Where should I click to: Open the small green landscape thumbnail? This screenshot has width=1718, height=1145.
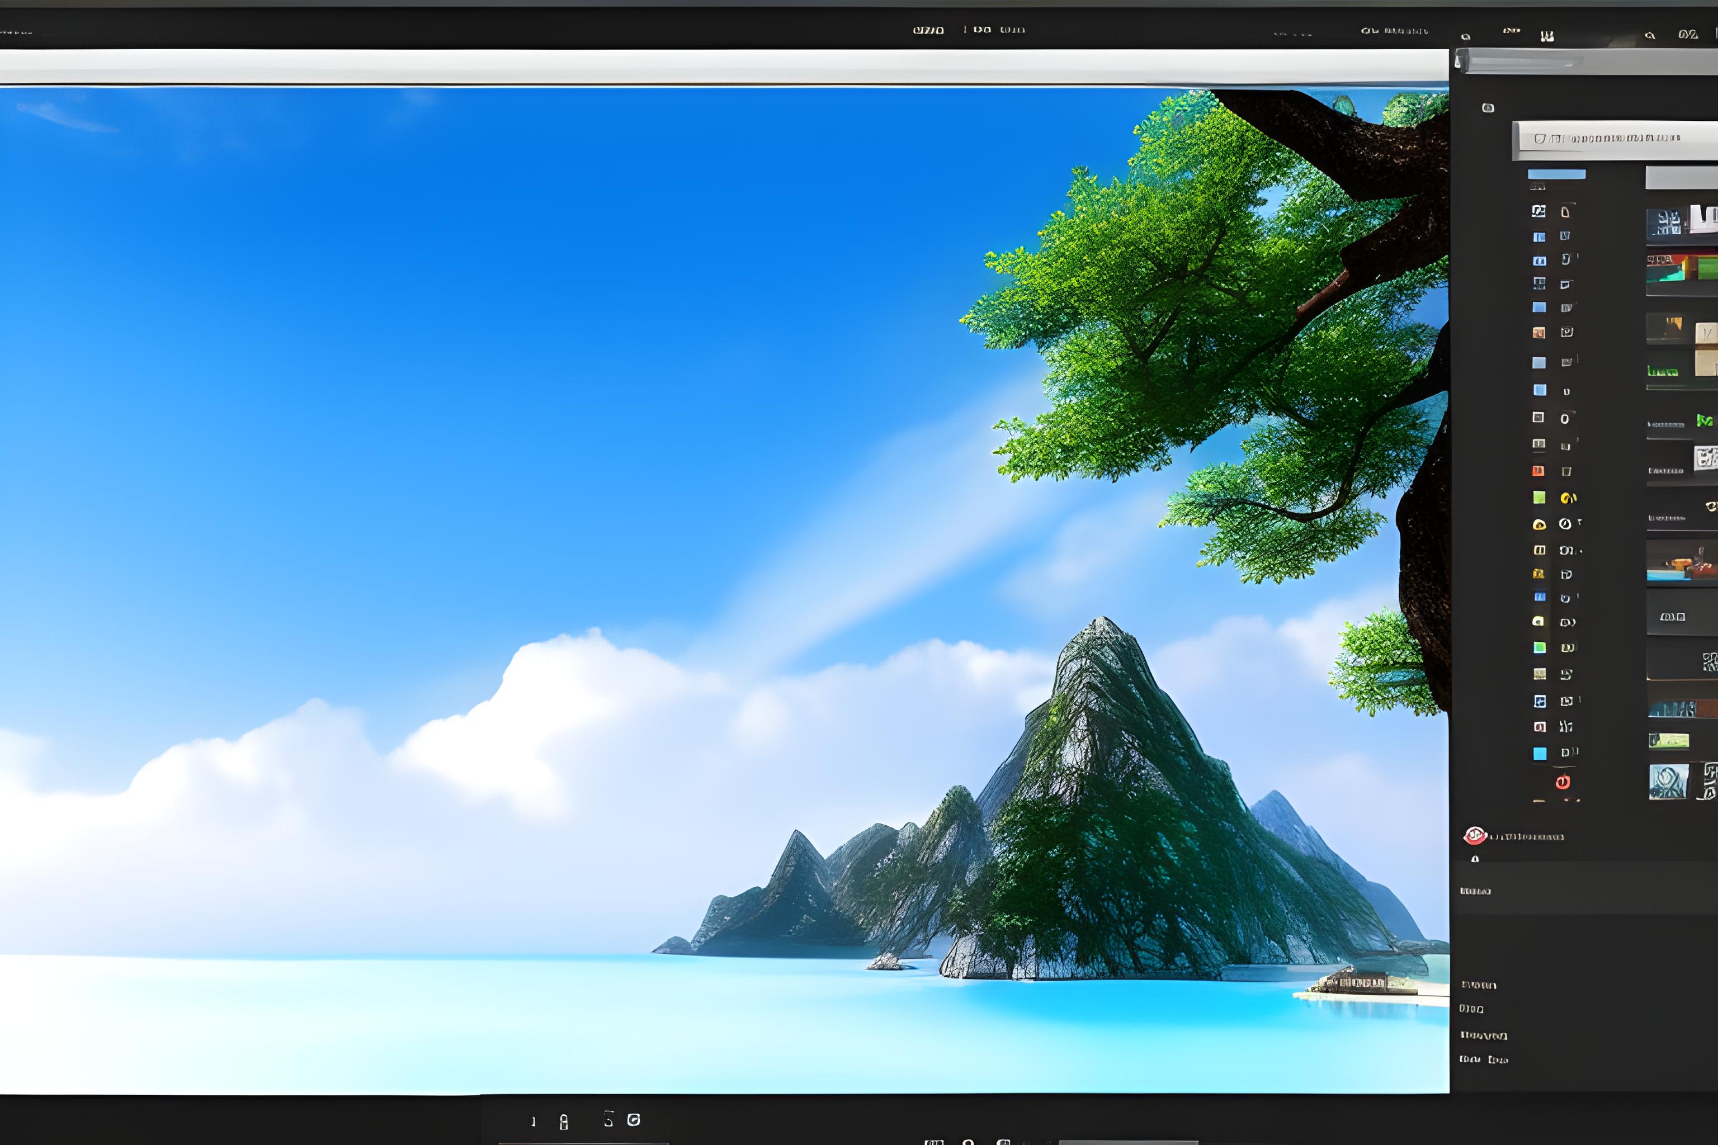1669,740
